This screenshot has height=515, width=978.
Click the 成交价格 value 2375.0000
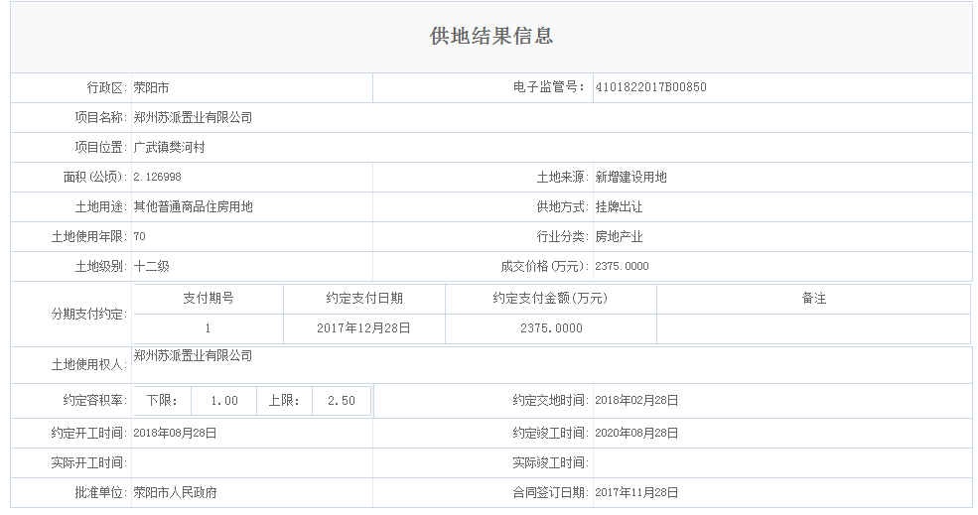coord(622,266)
